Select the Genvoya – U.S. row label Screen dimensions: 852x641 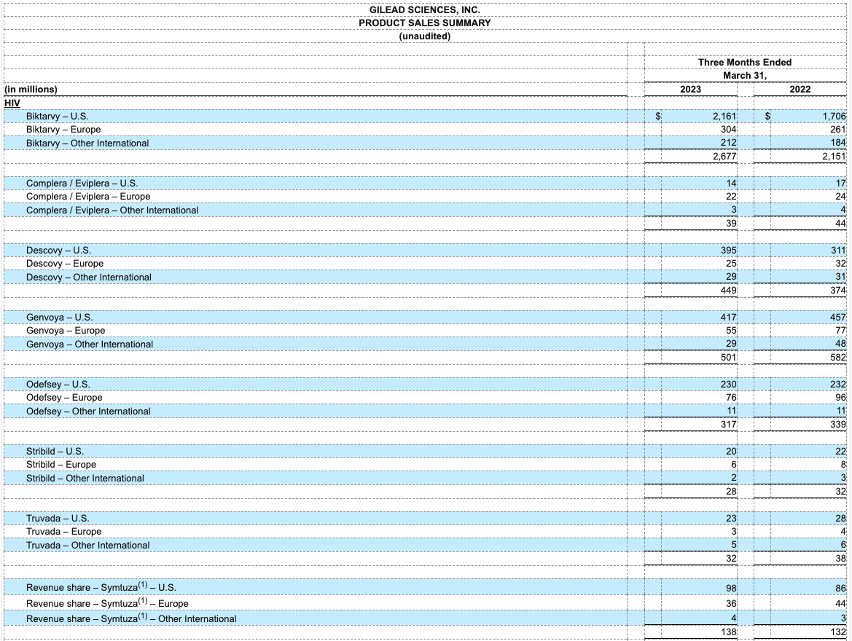click(x=59, y=318)
